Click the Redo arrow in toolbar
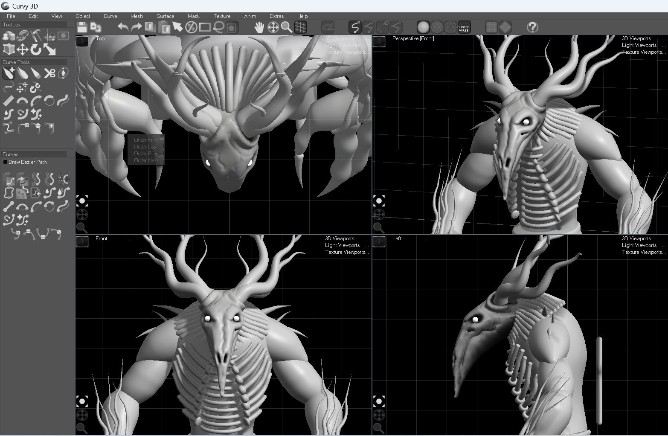The image size is (668, 436). pyautogui.click(x=137, y=27)
